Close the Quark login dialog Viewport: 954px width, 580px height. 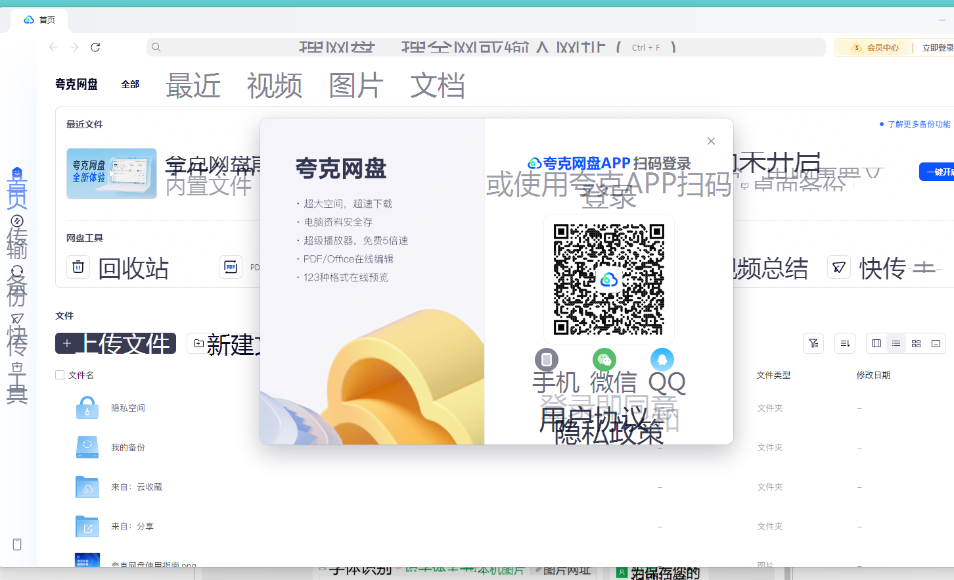711,141
